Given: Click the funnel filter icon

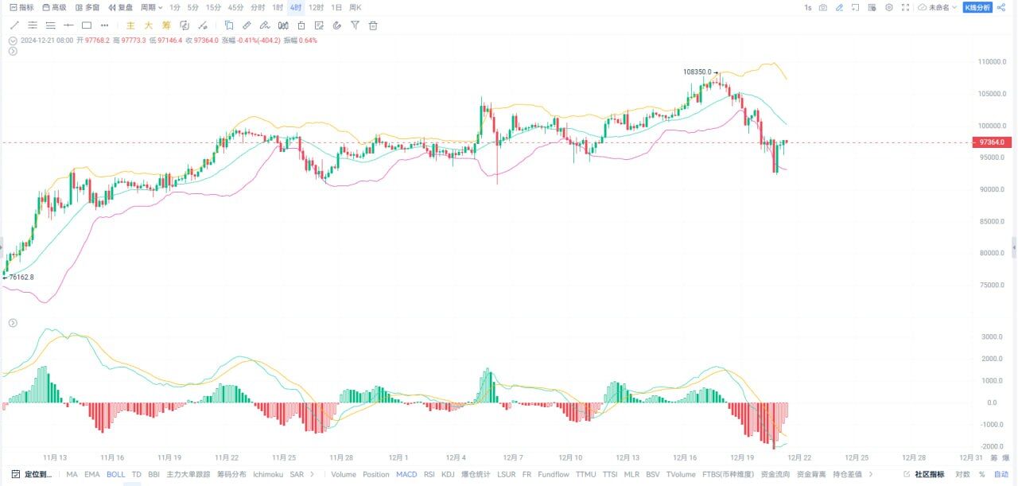Looking at the screenshot, I should [x=355, y=25].
